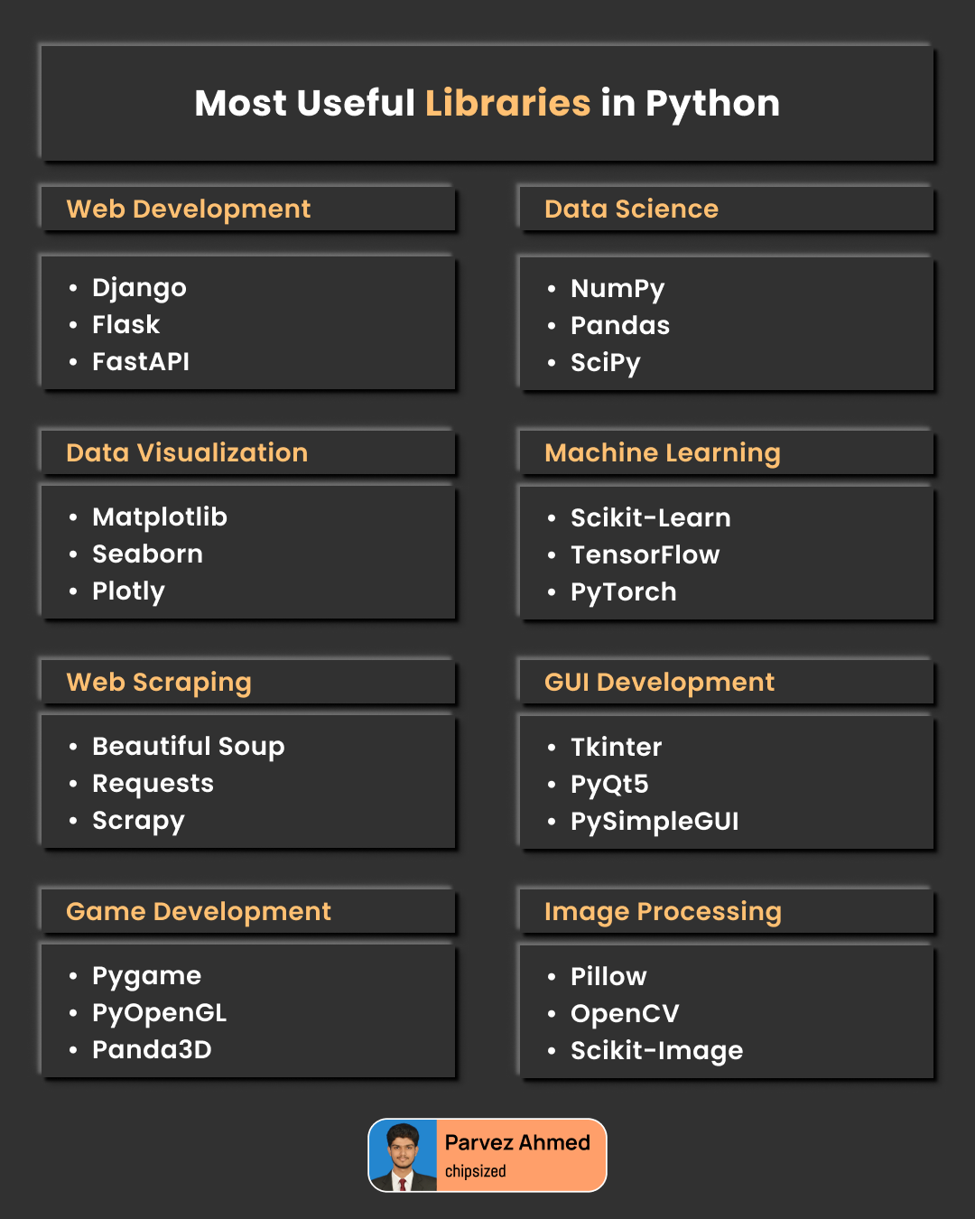This screenshot has width=975, height=1219.
Task: Click the Data Visualization heading
Action: [187, 453]
